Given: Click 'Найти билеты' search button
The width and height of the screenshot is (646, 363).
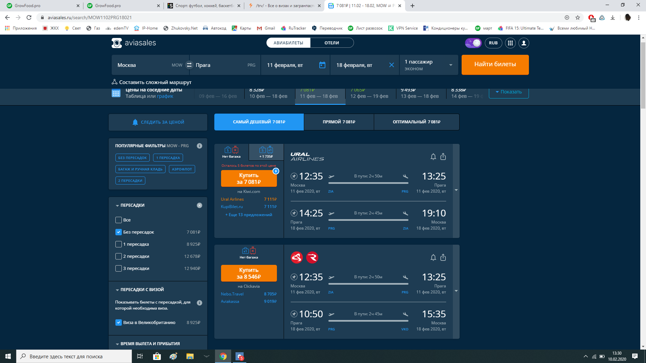Looking at the screenshot, I should point(495,65).
